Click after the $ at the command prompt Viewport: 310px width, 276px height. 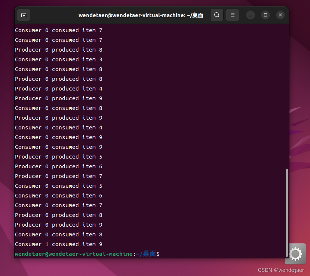tap(162, 254)
